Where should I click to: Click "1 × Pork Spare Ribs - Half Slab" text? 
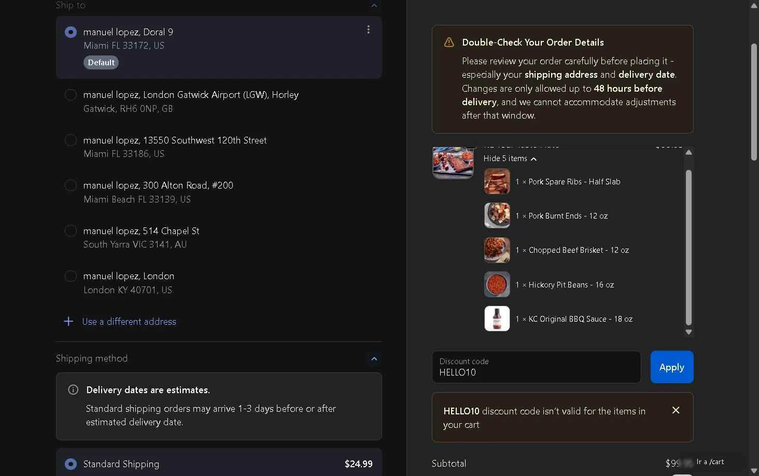[568, 182]
